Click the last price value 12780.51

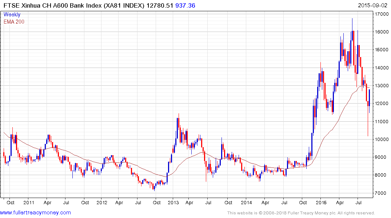[x=160, y=5]
